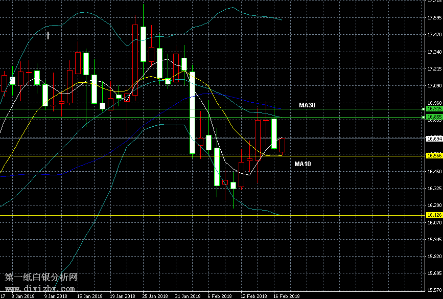
Task: Click the 16 Feb 2018 date label
Action: 287,296
